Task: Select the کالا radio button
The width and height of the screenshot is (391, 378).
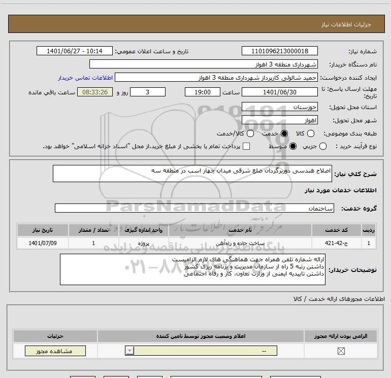Action: pyautogui.click(x=311, y=133)
